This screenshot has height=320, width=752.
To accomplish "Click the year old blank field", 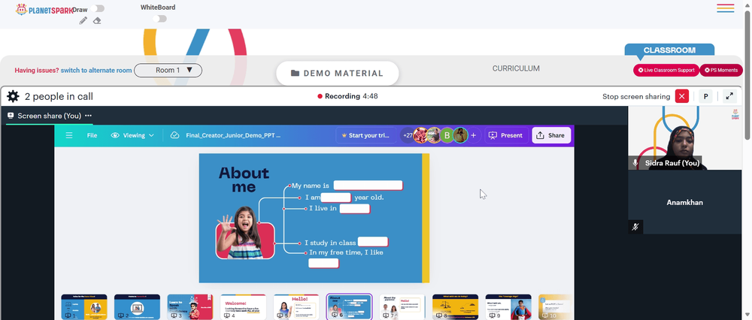I will [x=335, y=198].
